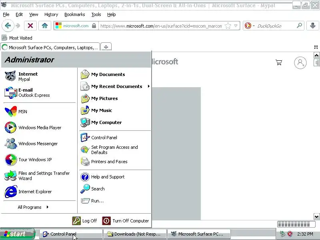Launch Internet Explorer
This screenshot has height=240, width=320.
pyautogui.click(x=40, y=192)
